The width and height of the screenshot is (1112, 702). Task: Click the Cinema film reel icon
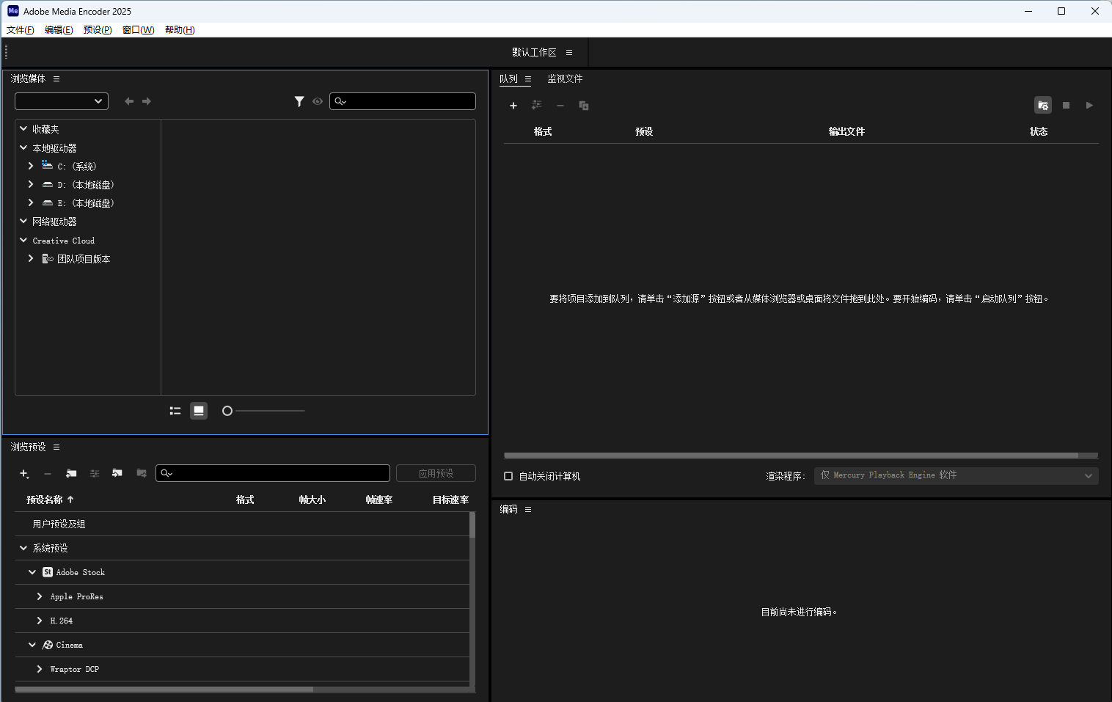pyautogui.click(x=48, y=645)
